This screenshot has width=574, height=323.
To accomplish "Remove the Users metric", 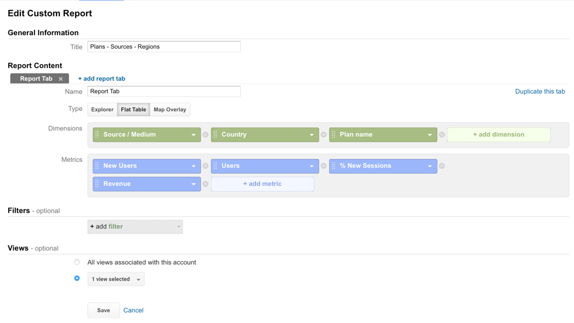I will tap(324, 166).
